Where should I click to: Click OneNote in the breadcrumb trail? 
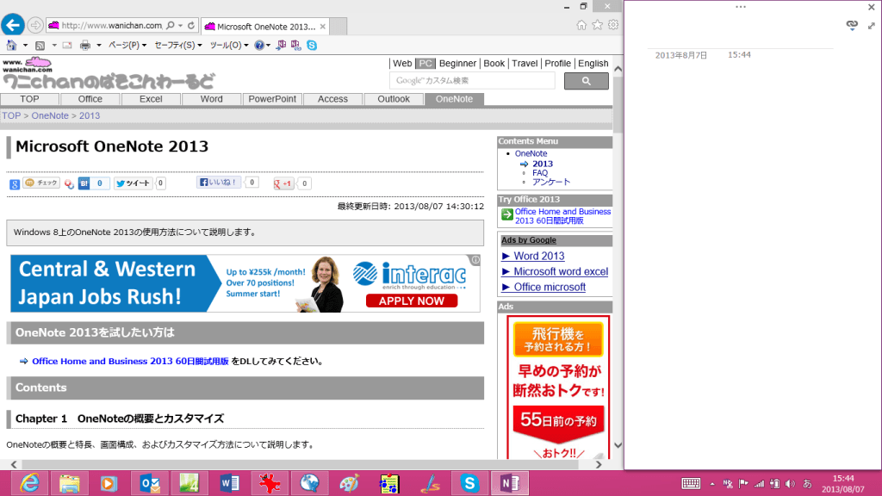[49, 115]
